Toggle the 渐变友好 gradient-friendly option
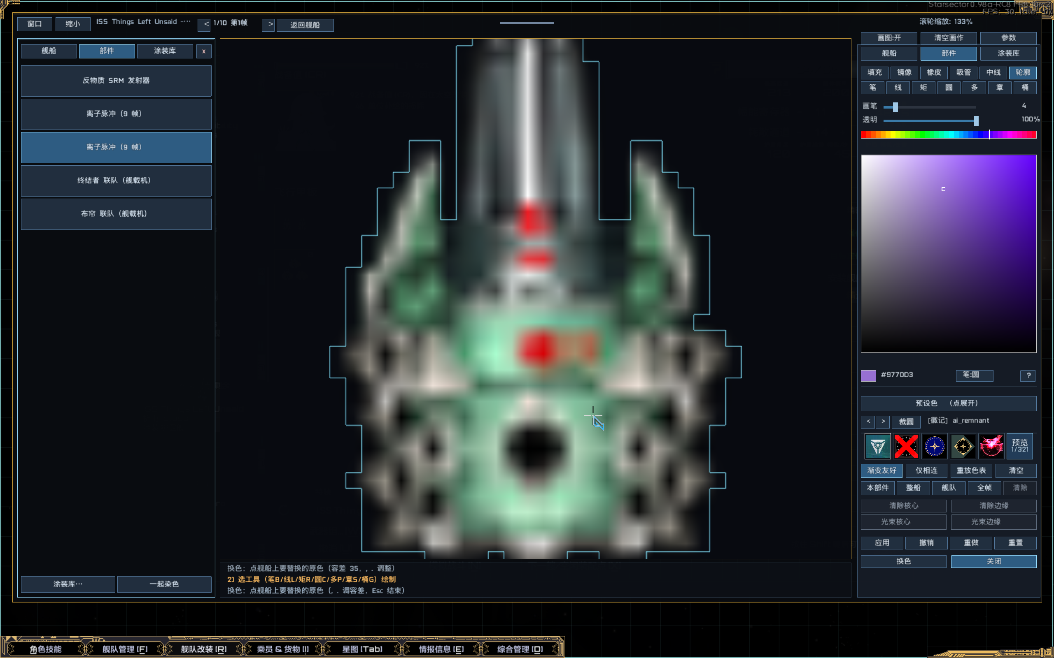 coord(881,470)
